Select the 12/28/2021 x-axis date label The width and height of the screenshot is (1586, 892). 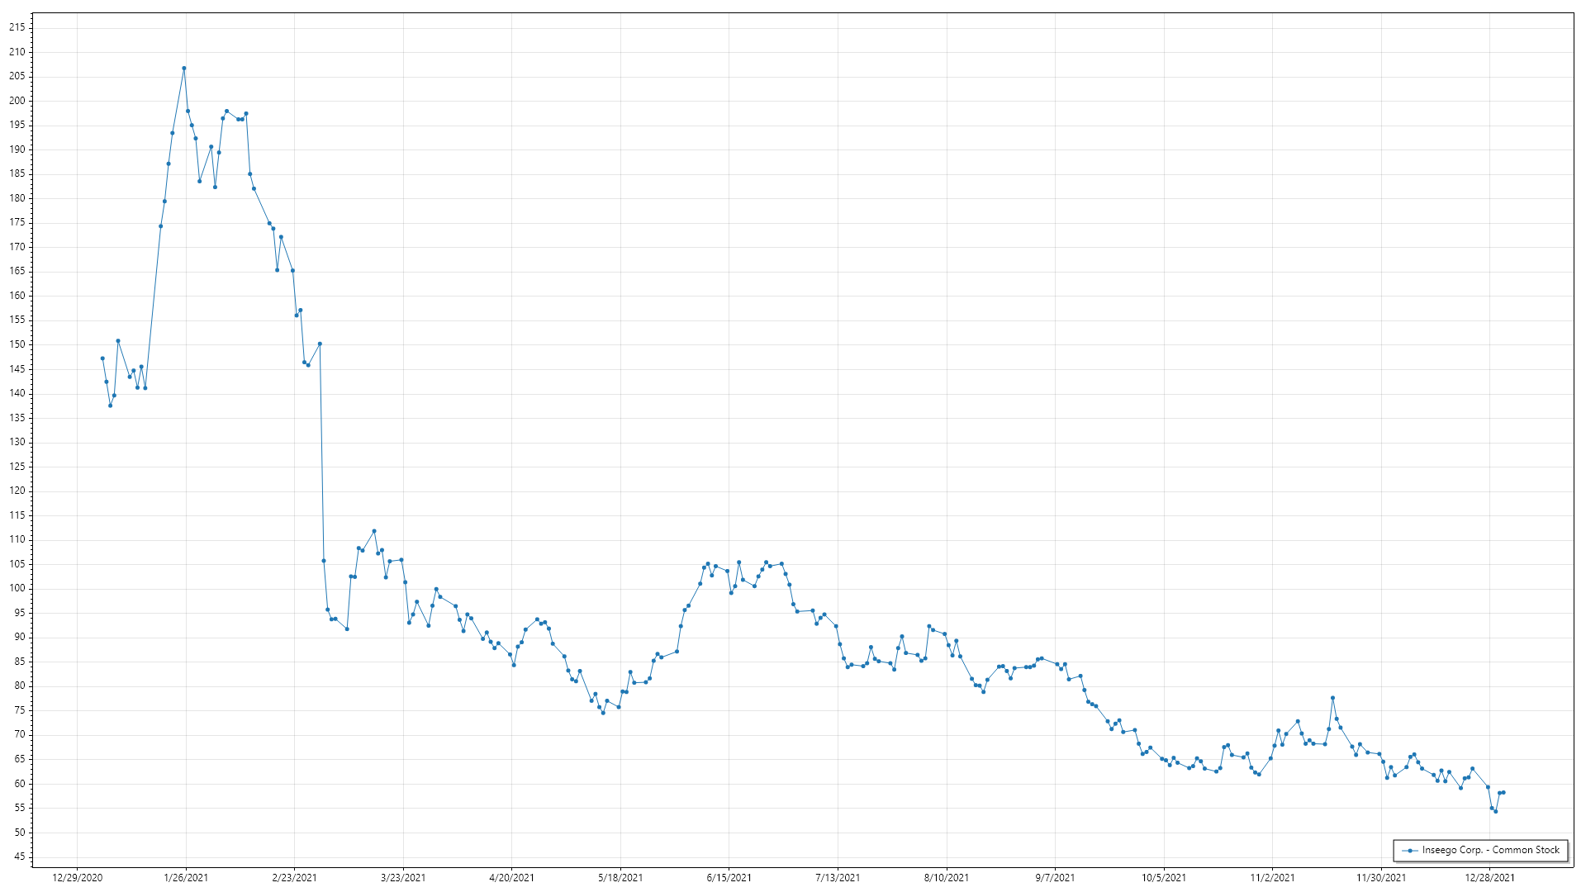click(x=1490, y=877)
